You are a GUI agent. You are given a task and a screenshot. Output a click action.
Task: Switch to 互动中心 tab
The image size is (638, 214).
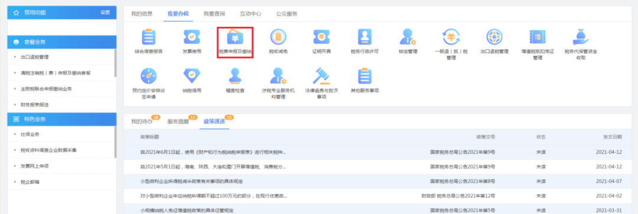pyautogui.click(x=250, y=14)
